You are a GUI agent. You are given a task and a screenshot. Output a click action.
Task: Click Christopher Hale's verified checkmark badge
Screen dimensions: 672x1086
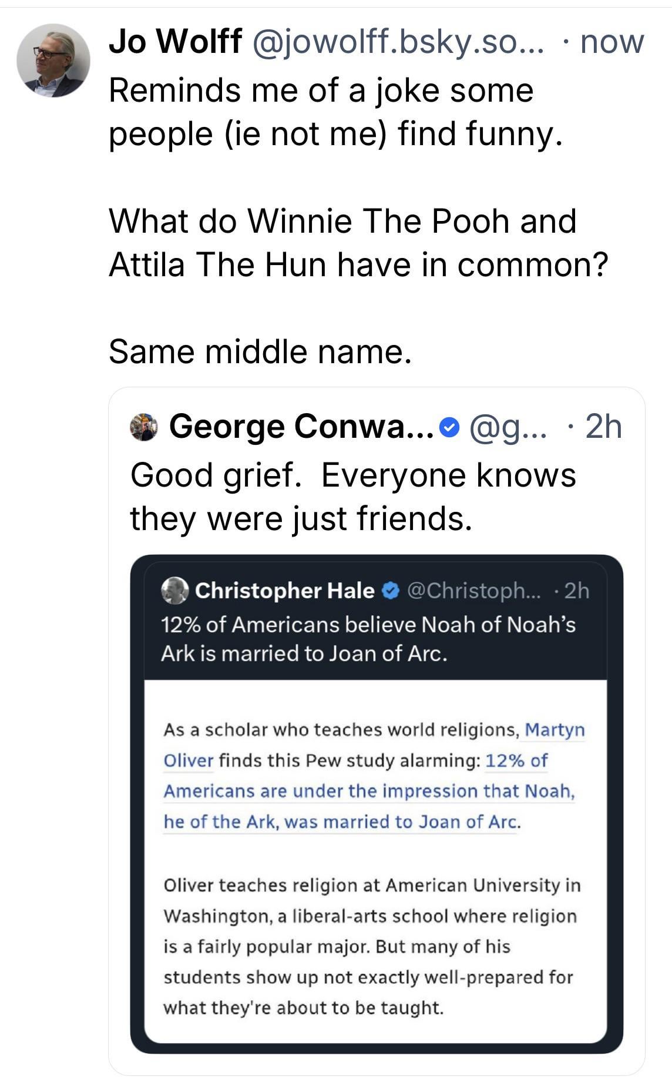[390, 591]
